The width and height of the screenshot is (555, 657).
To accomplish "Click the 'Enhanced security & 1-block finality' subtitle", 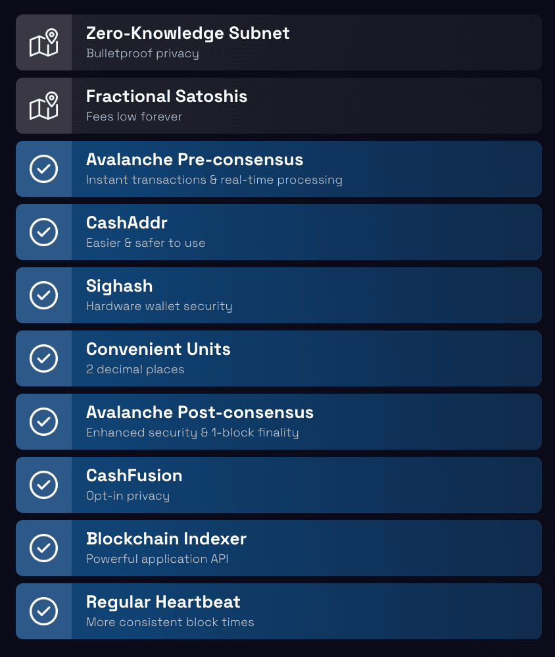I will pyautogui.click(x=192, y=433).
